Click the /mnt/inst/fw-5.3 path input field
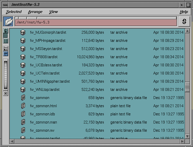The width and height of the screenshot is (193, 147). pos(96,22)
